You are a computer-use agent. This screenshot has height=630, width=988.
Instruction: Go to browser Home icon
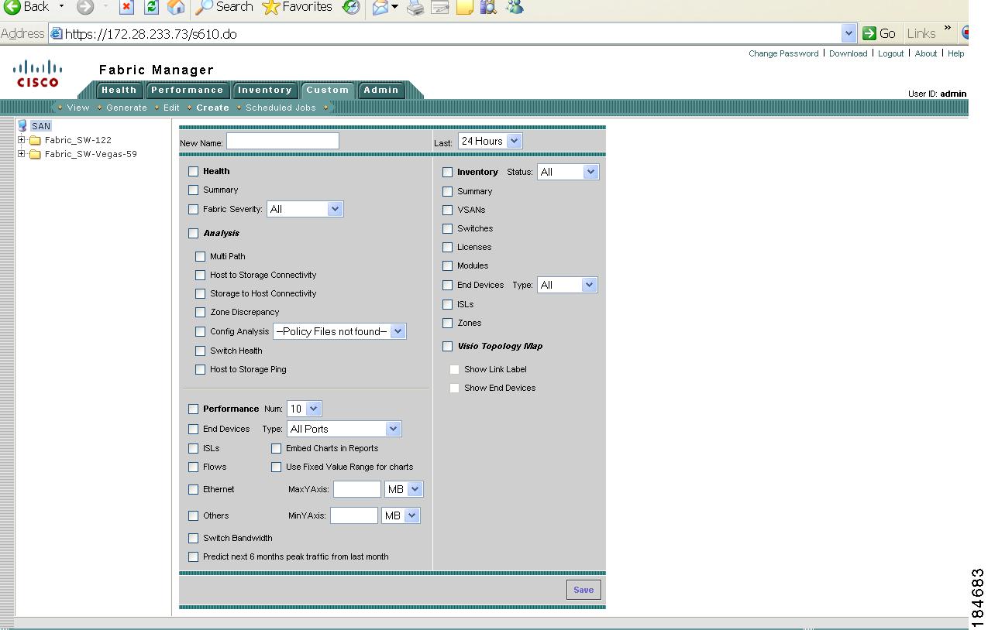click(x=176, y=7)
